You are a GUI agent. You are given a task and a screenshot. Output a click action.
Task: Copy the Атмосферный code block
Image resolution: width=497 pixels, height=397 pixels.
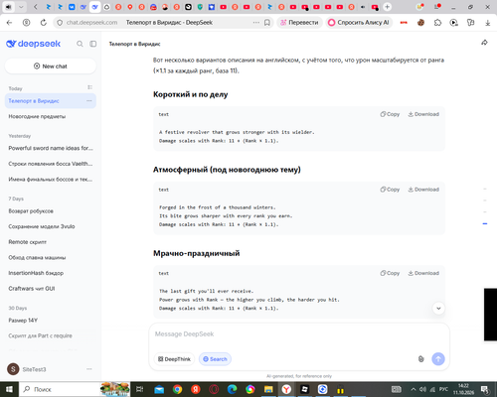[390, 190]
